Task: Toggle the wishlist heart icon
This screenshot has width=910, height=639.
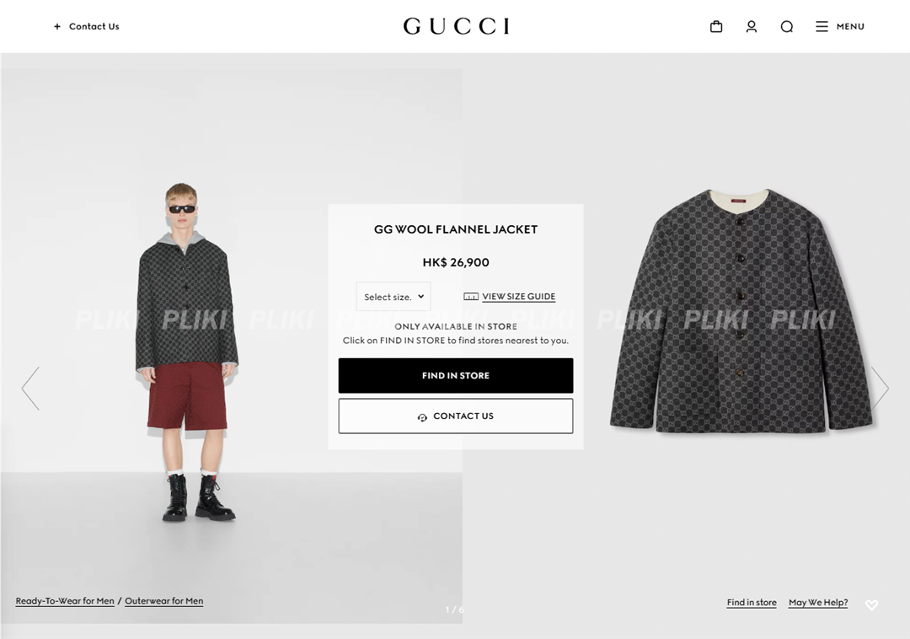Action: (x=872, y=604)
